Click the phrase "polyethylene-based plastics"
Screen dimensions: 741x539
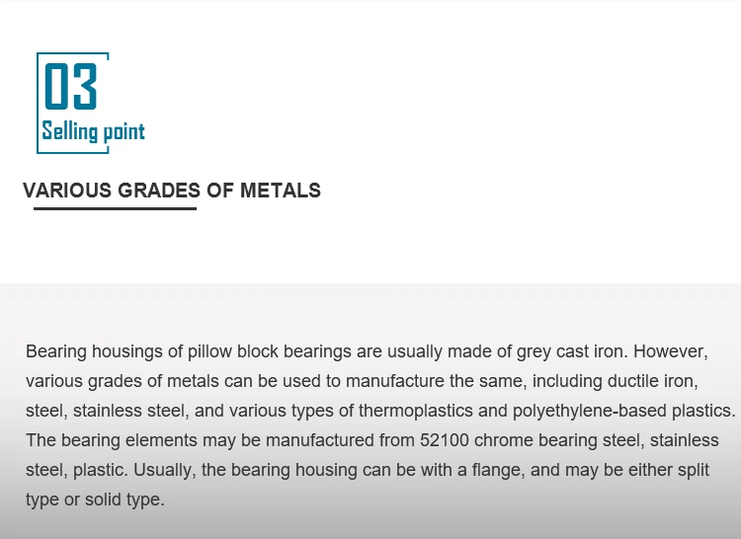click(x=621, y=411)
